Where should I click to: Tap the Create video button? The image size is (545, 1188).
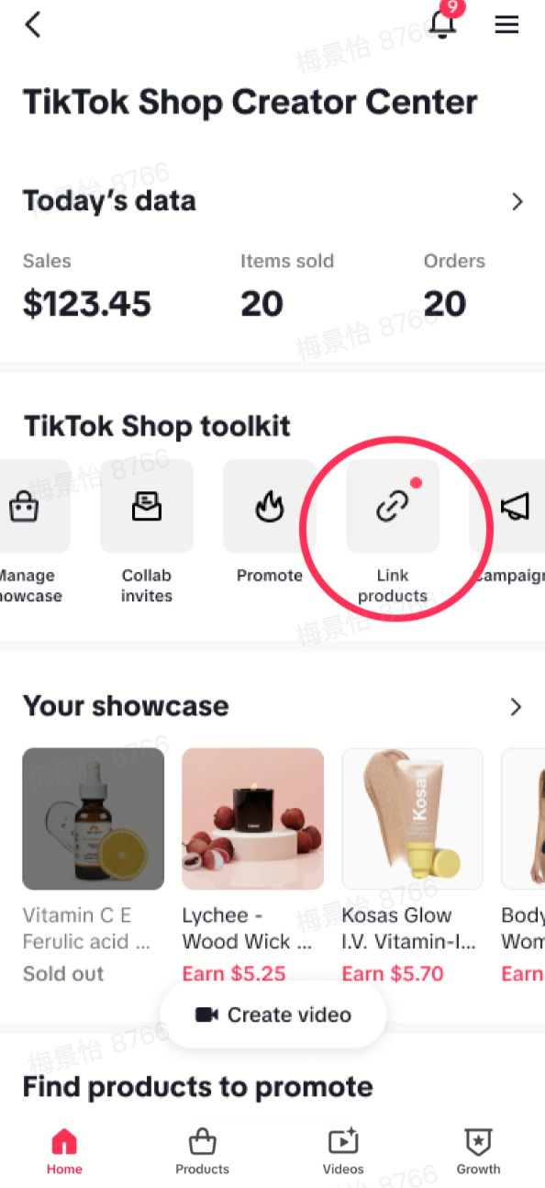click(272, 1014)
